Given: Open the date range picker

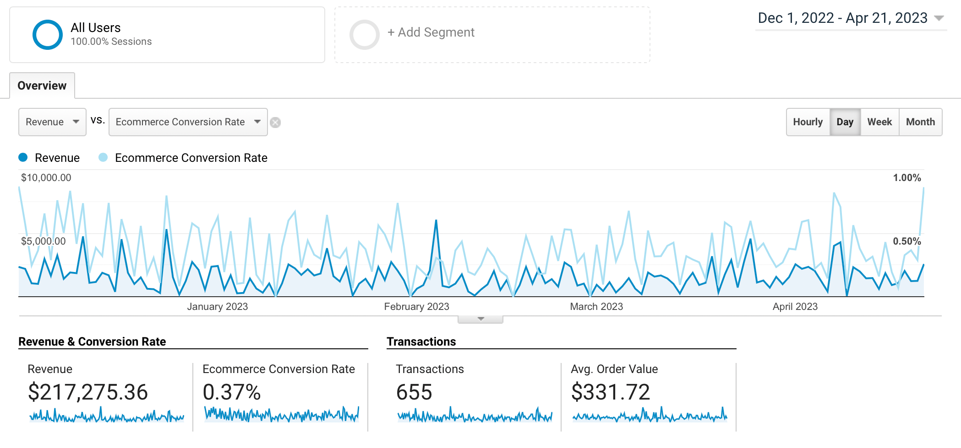Looking at the screenshot, I should point(850,18).
